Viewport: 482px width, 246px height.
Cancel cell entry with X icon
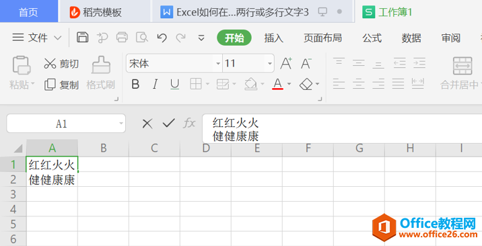tap(147, 124)
